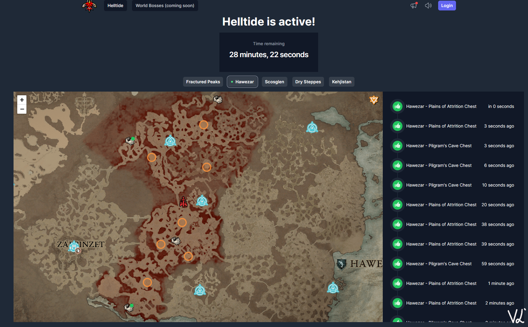Upvote the Plains of Attrition report 38 seconds ago
Viewport: 528px width, 327px height.
tap(398, 224)
